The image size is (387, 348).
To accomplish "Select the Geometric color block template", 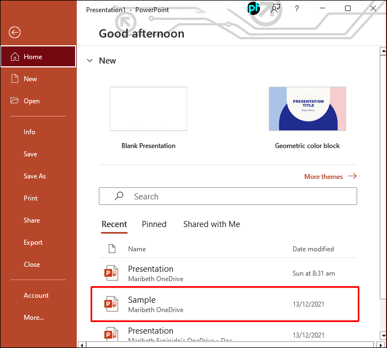I will pos(308,109).
